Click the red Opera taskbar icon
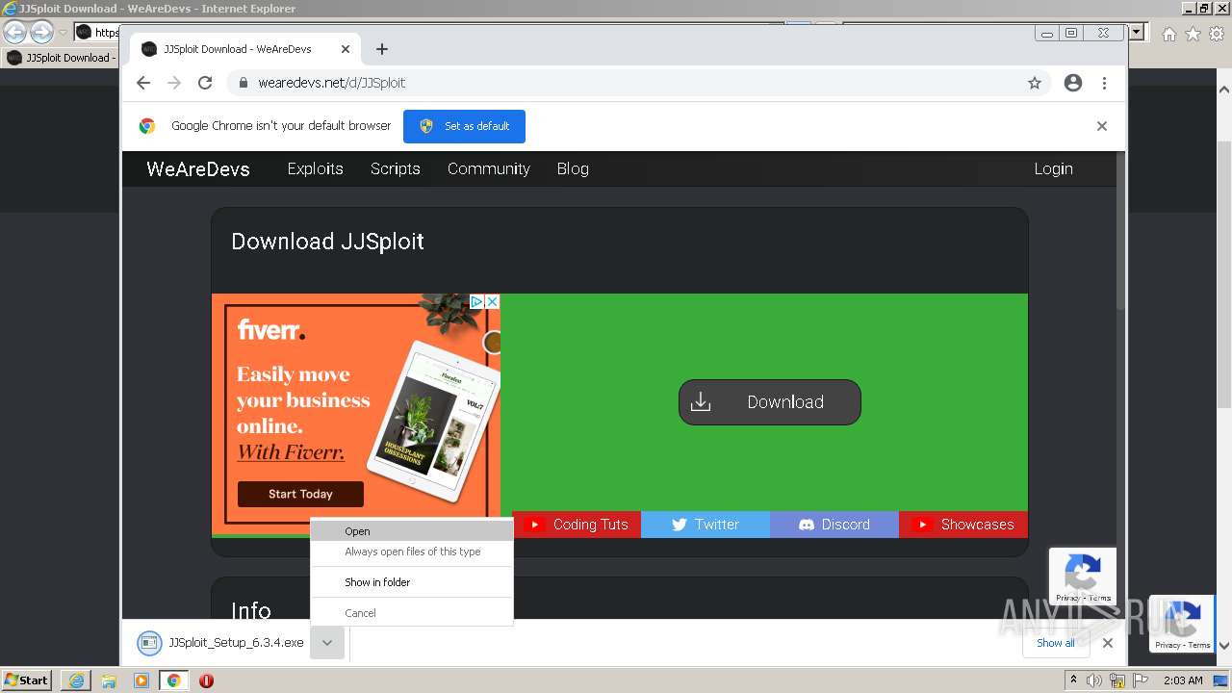 click(x=206, y=680)
